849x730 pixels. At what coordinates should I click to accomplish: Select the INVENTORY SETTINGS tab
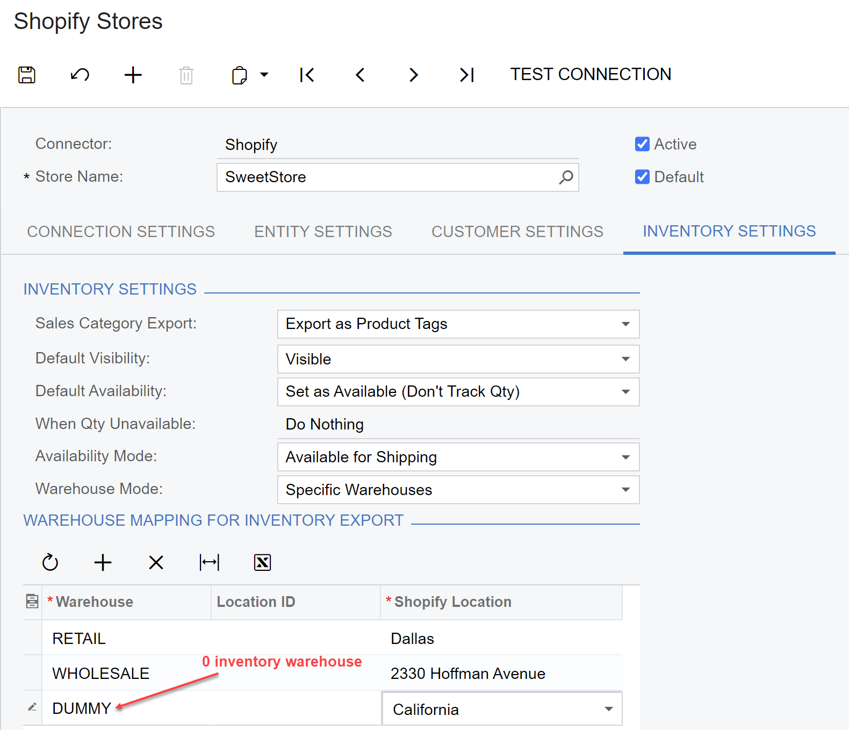point(729,231)
